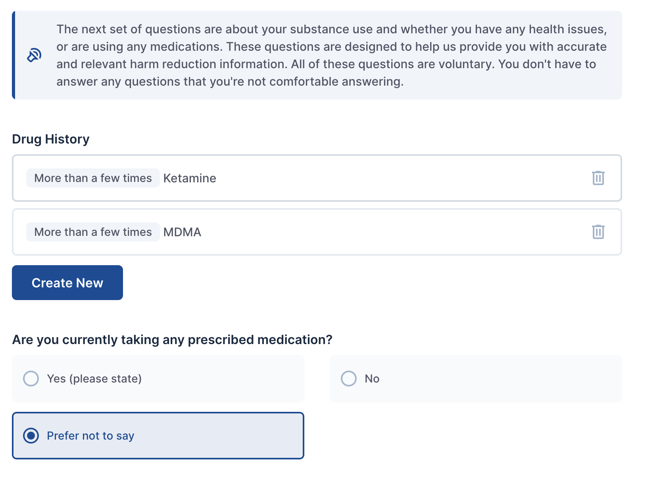
Task: Click the 'No' option label text
Action: pos(372,379)
